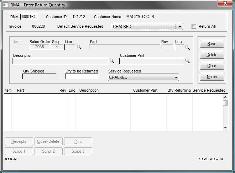Click the window icon in title bar
235x173 pixels.
pyautogui.click(x=6, y=5)
